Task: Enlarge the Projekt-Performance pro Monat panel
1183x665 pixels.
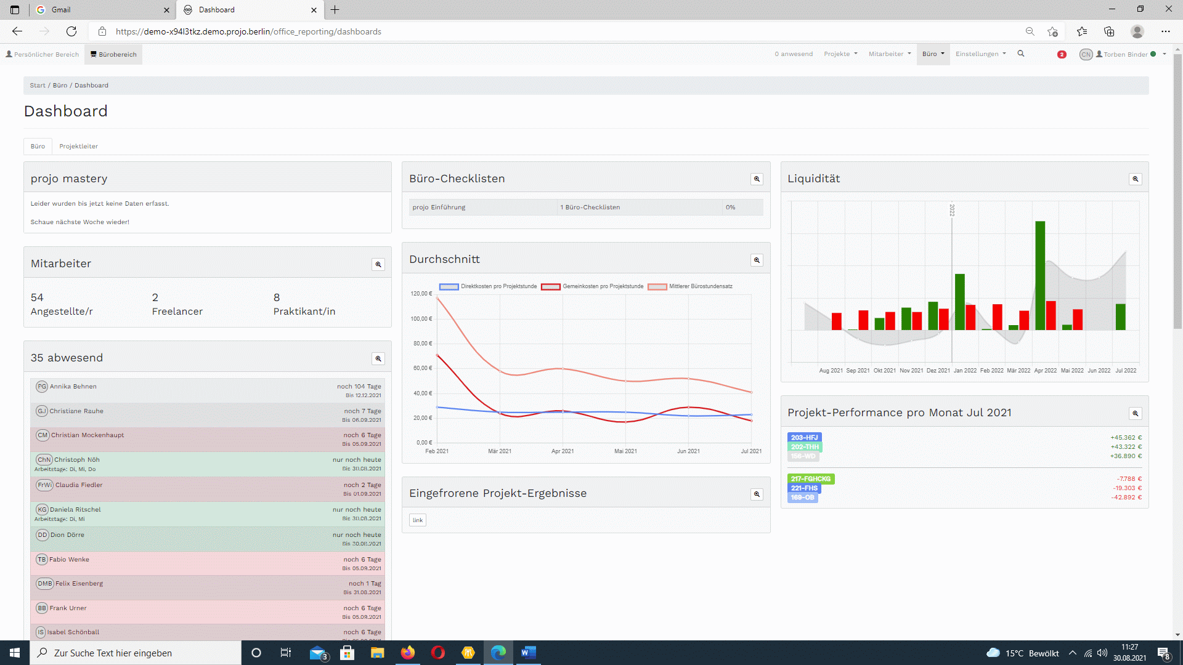Action: [x=1136, y=414]
